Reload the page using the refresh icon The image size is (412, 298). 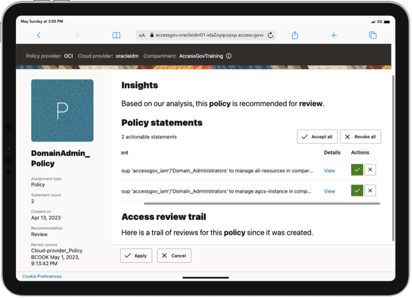pos(270,35)
